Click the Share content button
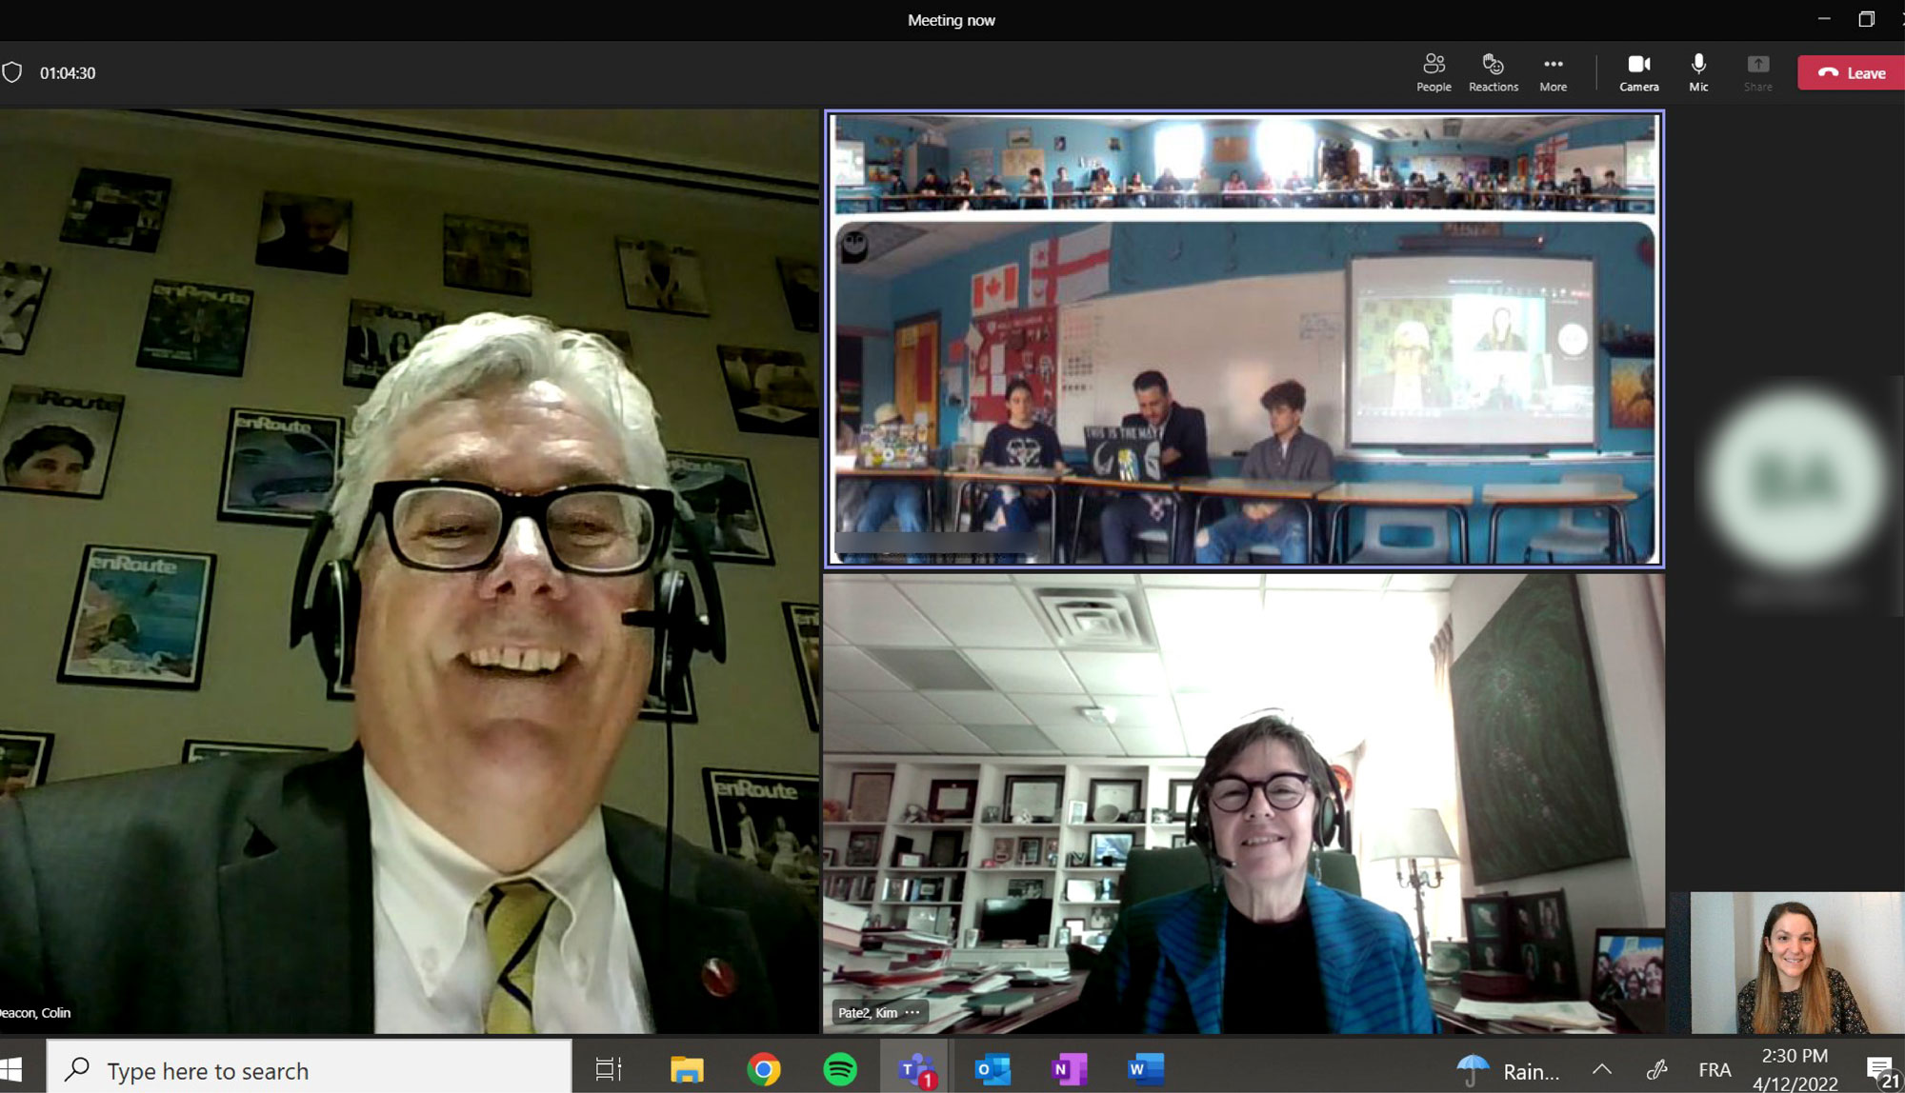 [1757, 72]
